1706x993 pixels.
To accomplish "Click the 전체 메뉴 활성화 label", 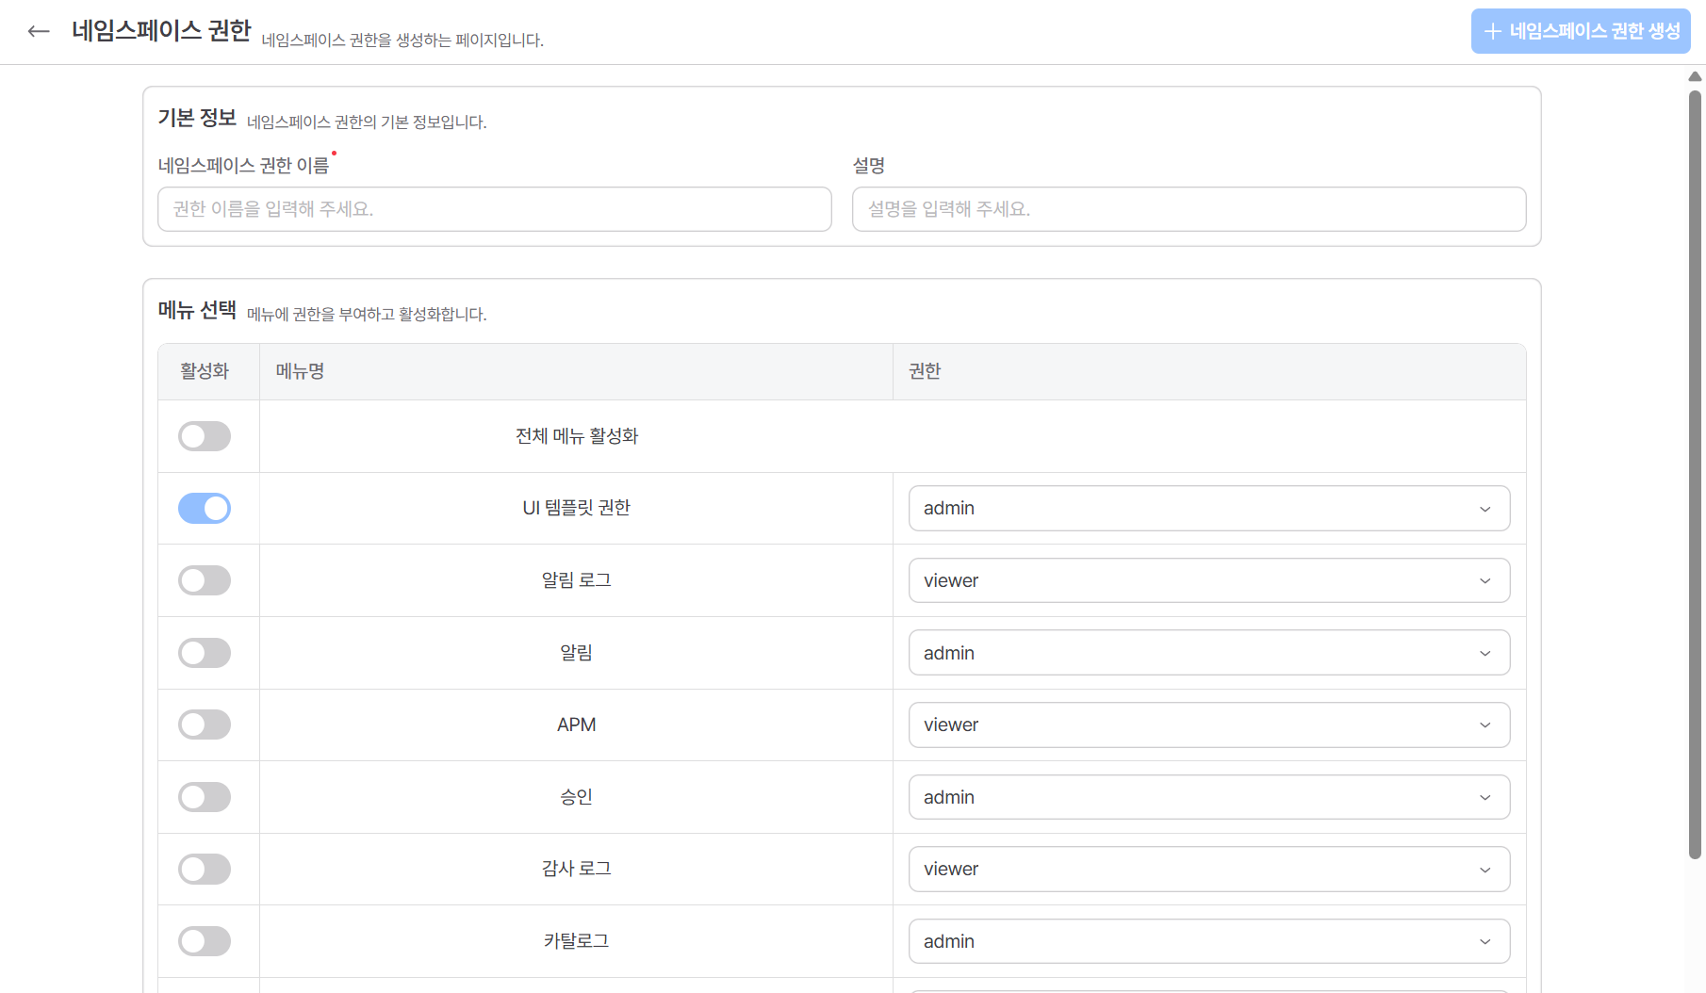I will click(x=577, y=436).
